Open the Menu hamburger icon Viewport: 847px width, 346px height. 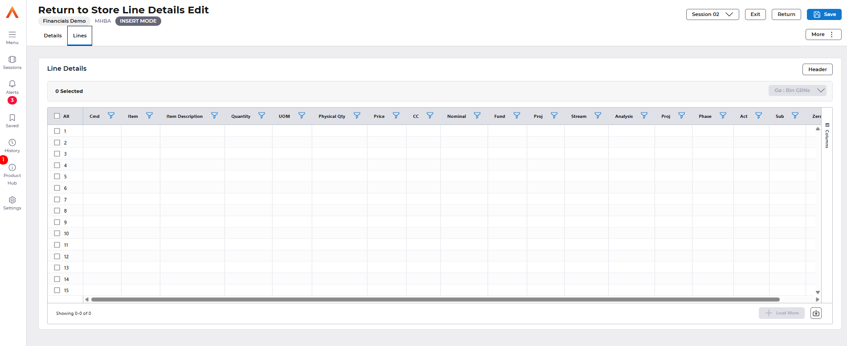[12, 34]
